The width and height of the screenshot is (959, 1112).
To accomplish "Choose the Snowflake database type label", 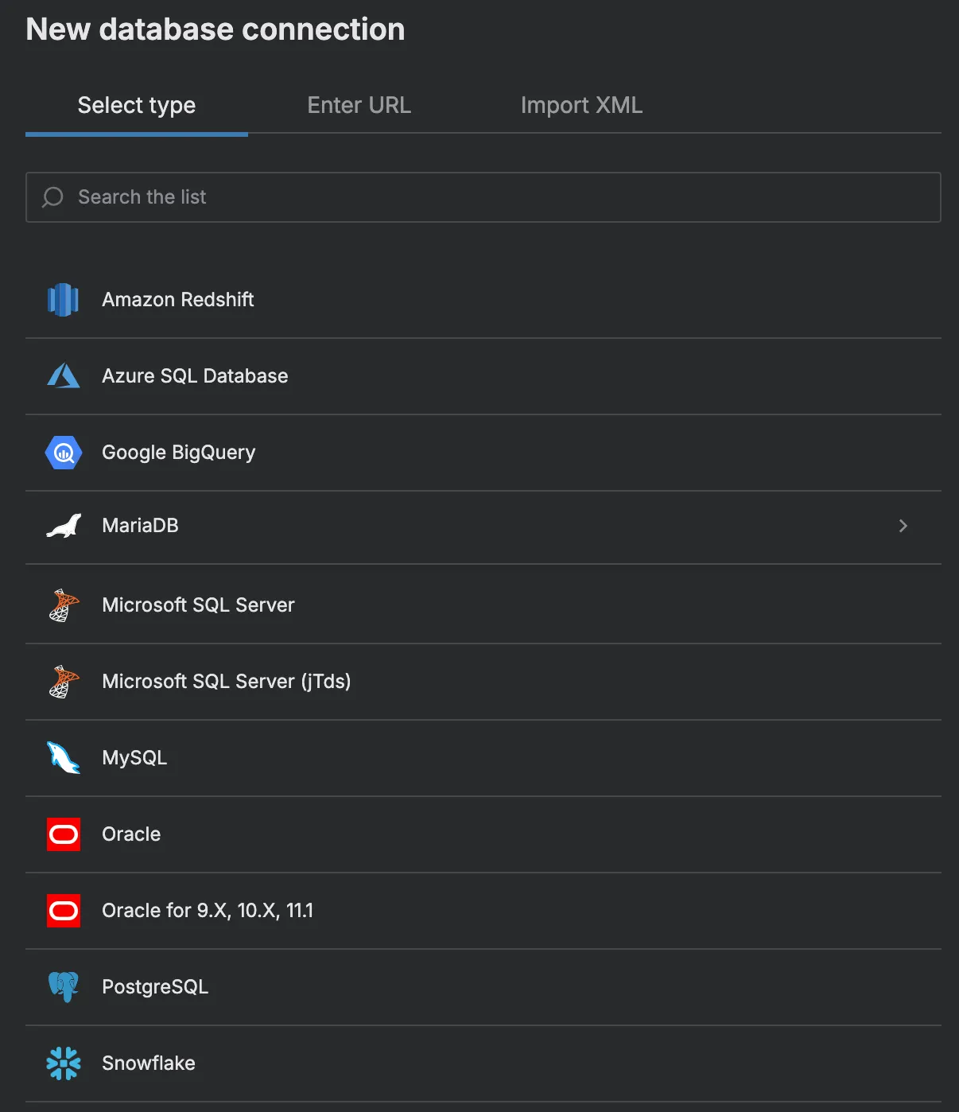I will tap(149, 1063).
